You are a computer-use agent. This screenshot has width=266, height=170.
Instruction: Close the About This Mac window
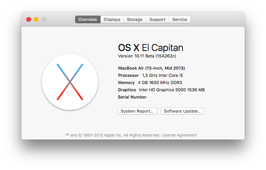[x=29, y=19]
